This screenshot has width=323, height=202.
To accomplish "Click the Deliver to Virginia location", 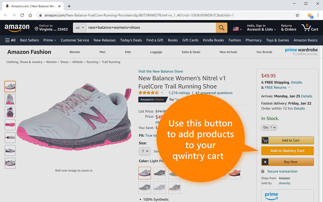I will (x=51, y=28).
